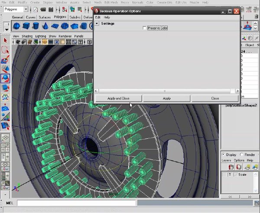Click dialog horizontal scrollbar right arrow
The image size is (260, 213).
click(237, 91)
